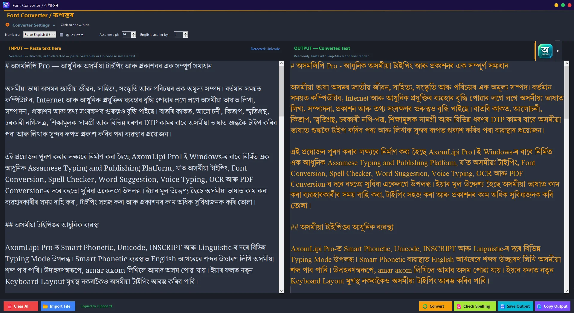The height and width of the screenshot is (313, 574).
Task: Increase Assamese pt with the up arrow
Action: [x=134, y=33]
